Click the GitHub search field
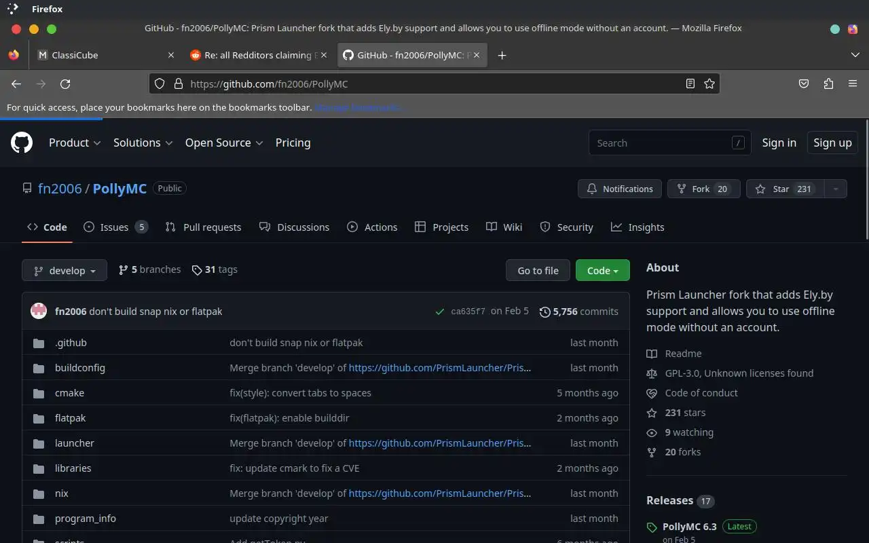 pos(669,143)
